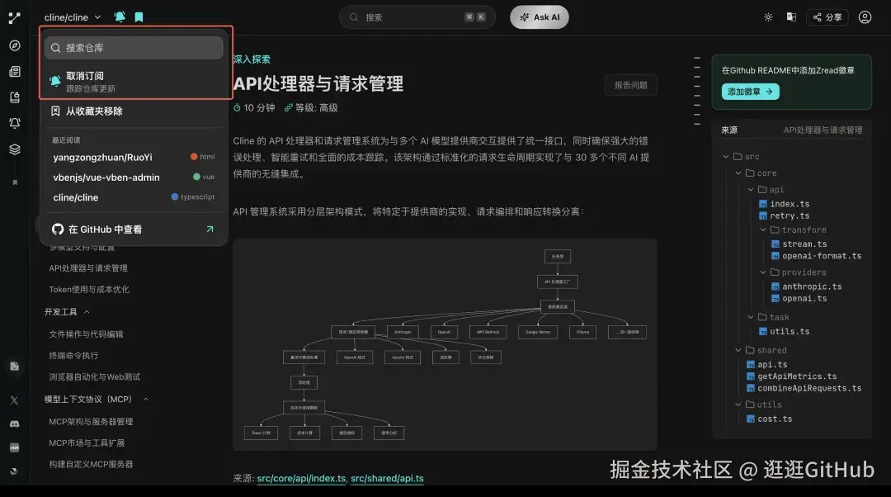
Task: Open the X (Twitter) icon in sidebar
Action: [x=14, y=400]
